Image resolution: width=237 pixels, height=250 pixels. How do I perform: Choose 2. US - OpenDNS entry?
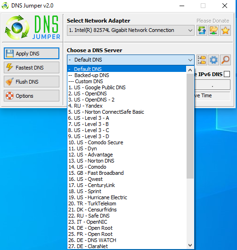tap(127, 94)
